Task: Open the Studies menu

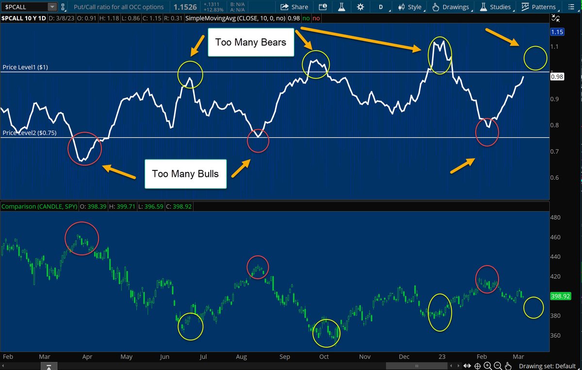Action: 496,7
